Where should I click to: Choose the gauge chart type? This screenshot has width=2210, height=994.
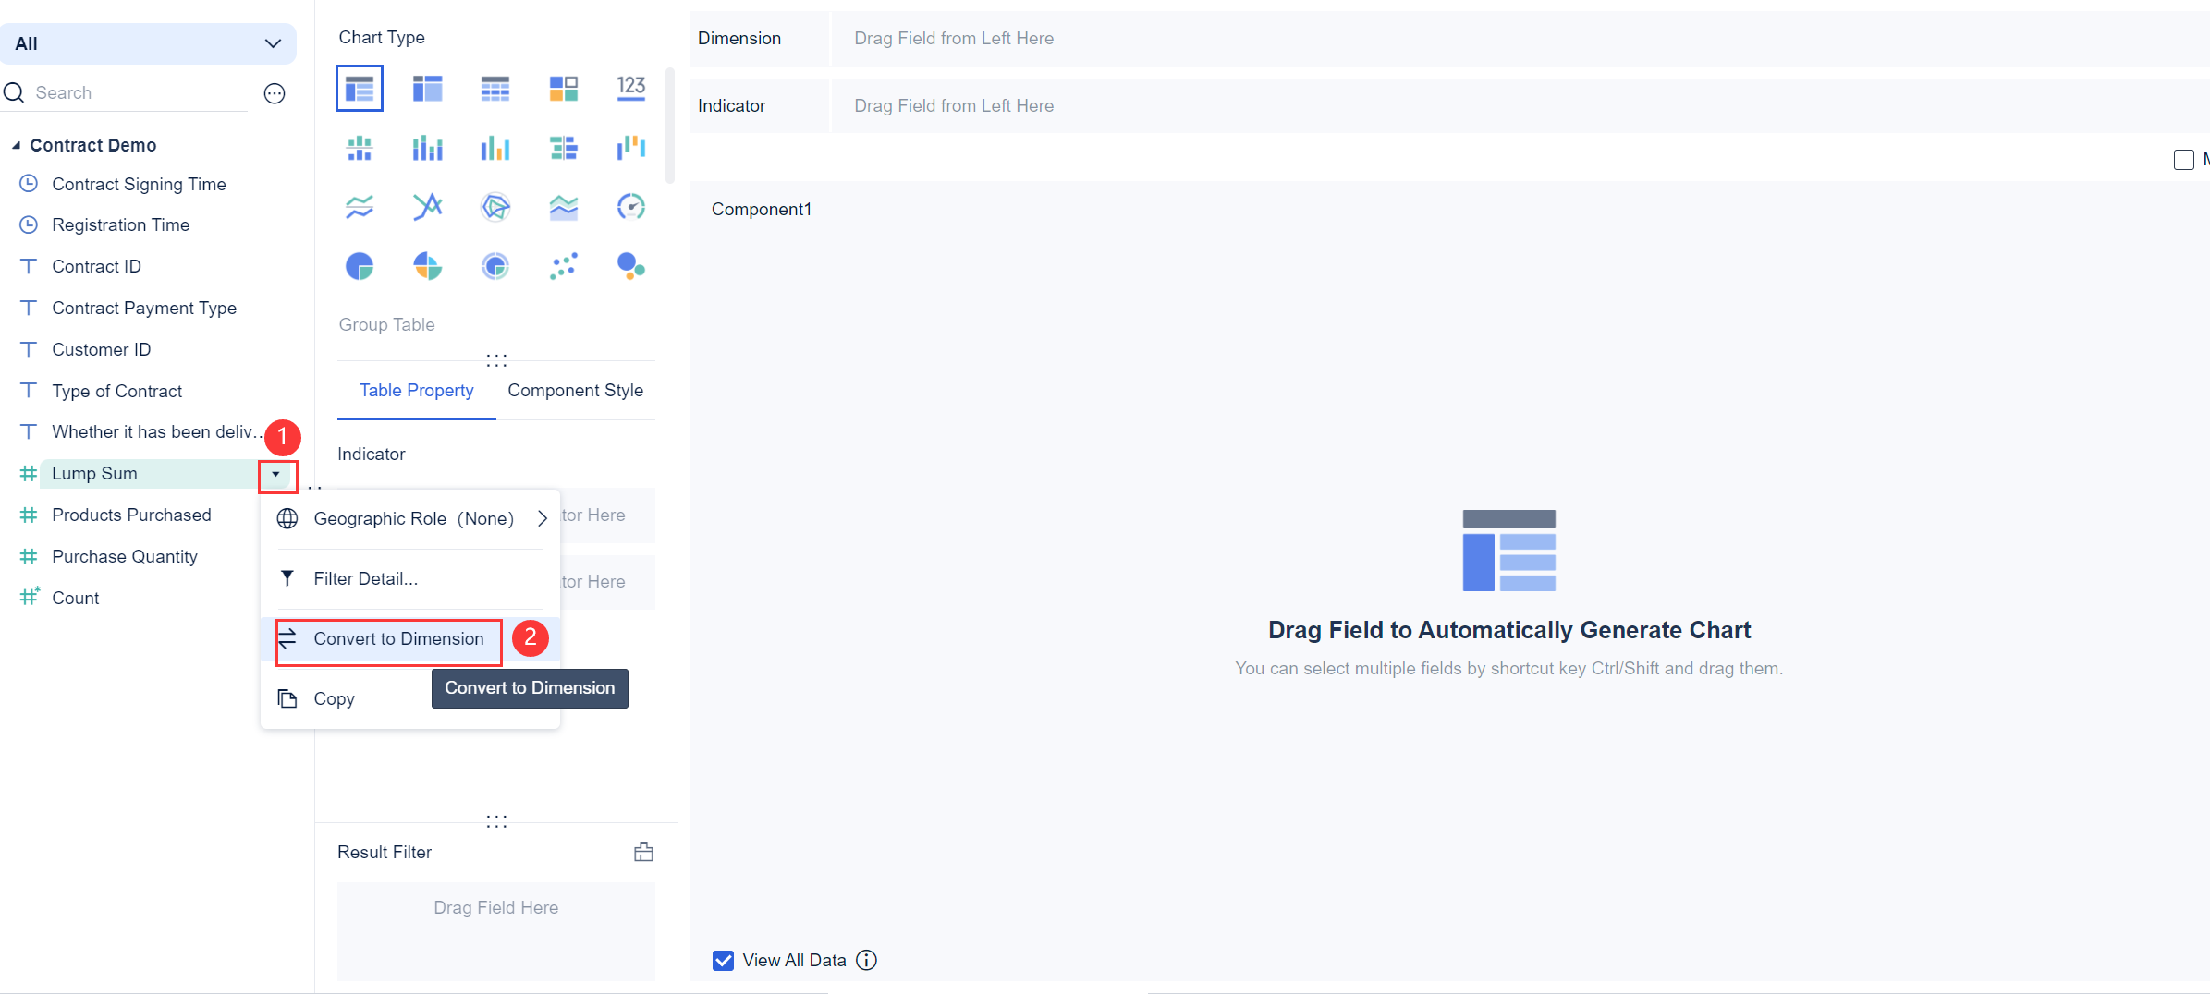coord(631,207)
